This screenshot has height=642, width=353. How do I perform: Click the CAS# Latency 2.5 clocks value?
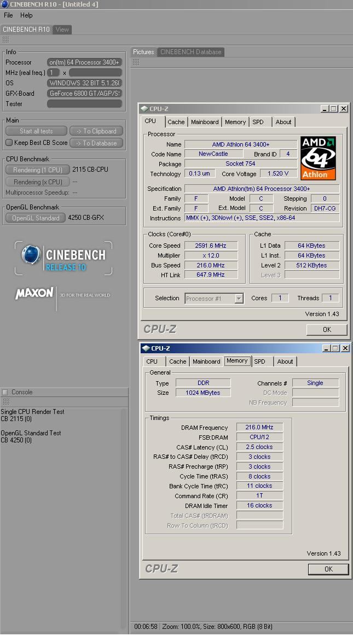[x=259, y=447]
